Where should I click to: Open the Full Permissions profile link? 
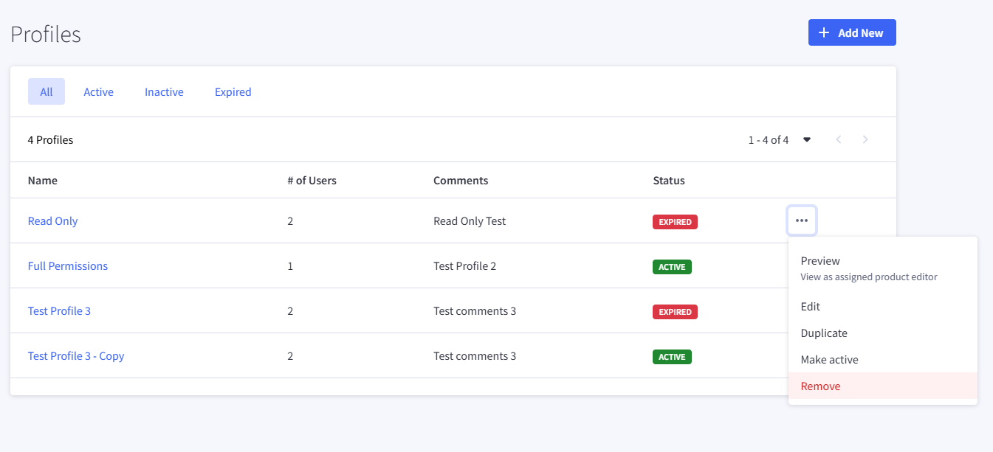click(x=68, y=265)
